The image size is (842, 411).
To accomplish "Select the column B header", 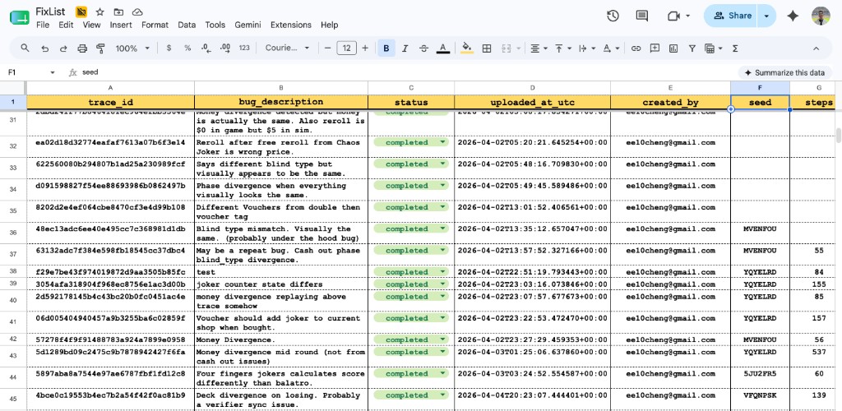I will pos(281,87).
